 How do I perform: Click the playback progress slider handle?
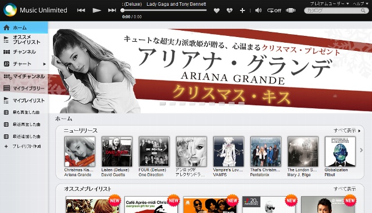[123, 10]
